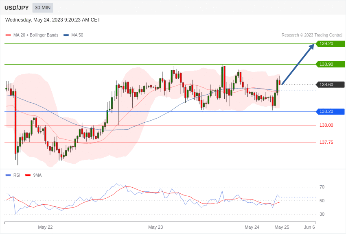
Task: Click the 9MA legend label
Action: coord(37,175)
